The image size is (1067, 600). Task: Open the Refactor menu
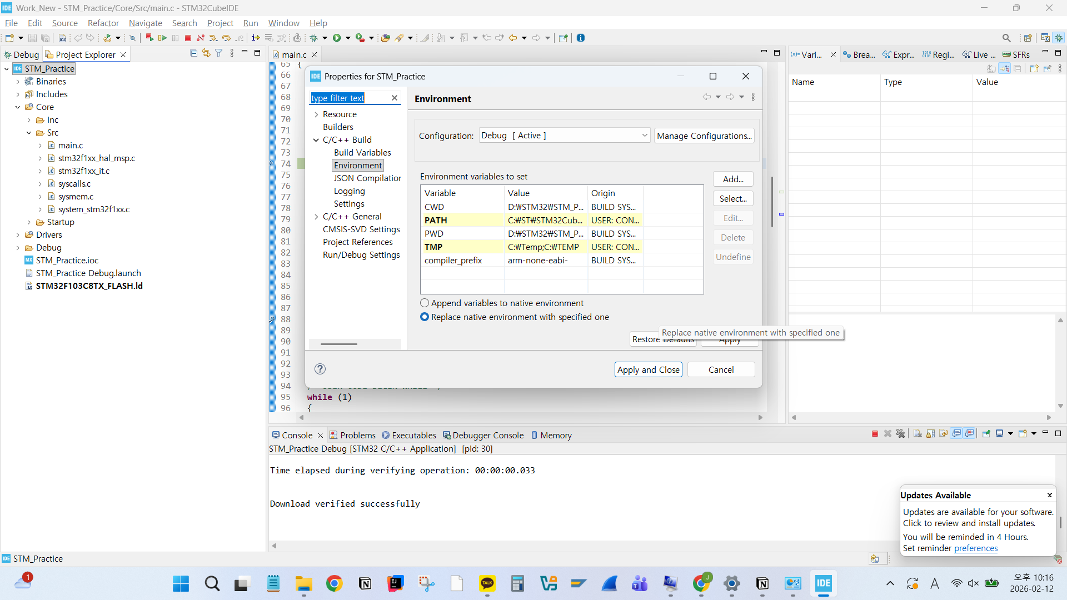coord(103,23)
